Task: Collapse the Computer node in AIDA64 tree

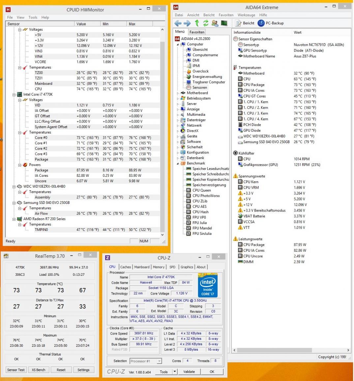Action: [x=178, y=45]
